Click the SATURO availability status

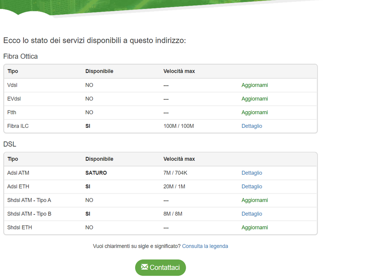(96, 173)
